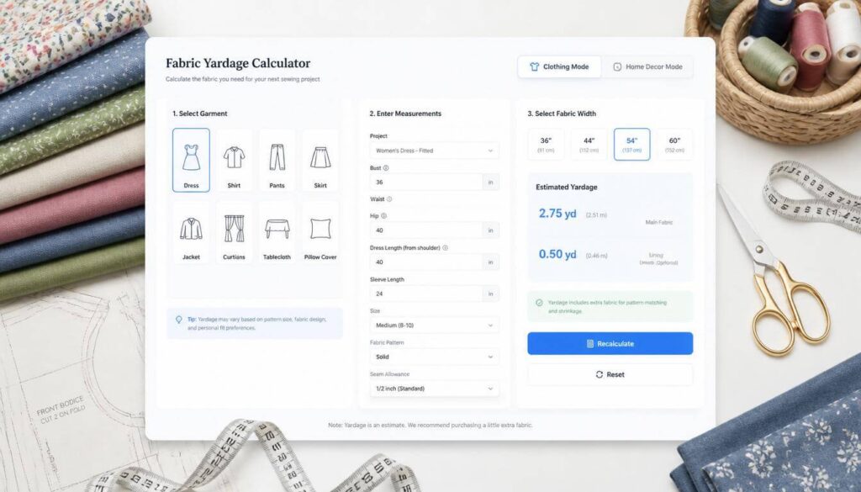Choose the Jacket garment icon
The width and height of the screenshot is (861, 492).
pyautogui.click(x=191, y=232)
